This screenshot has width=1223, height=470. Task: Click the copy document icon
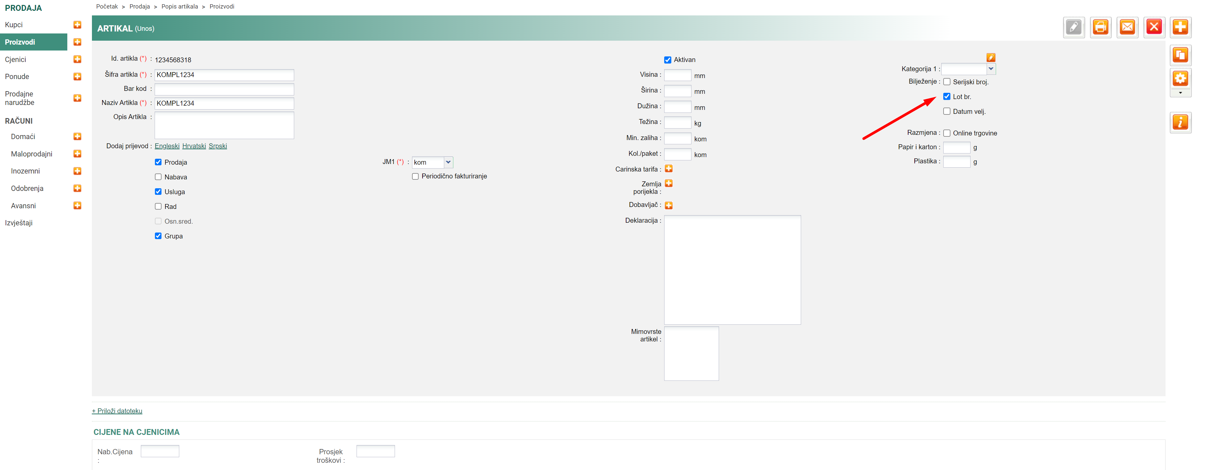pos(1180,55)
